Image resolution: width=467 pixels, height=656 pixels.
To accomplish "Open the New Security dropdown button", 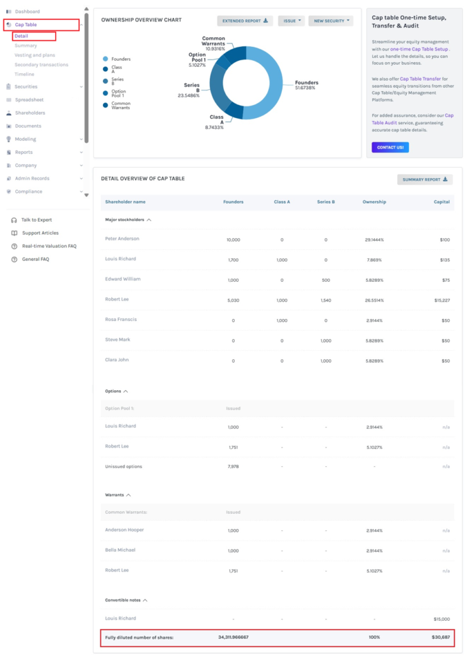I will pos(331,21).
